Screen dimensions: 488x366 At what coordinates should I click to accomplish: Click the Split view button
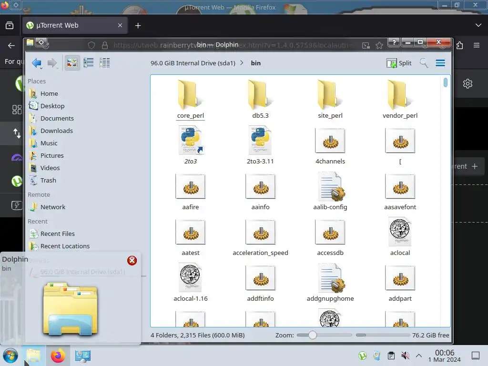point(399,63)
